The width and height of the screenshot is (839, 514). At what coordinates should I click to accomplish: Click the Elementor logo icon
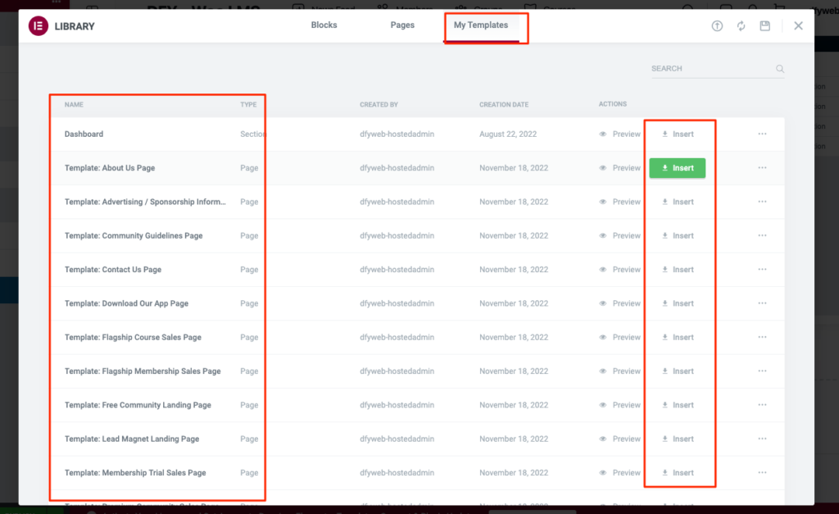tap(39, 26)
